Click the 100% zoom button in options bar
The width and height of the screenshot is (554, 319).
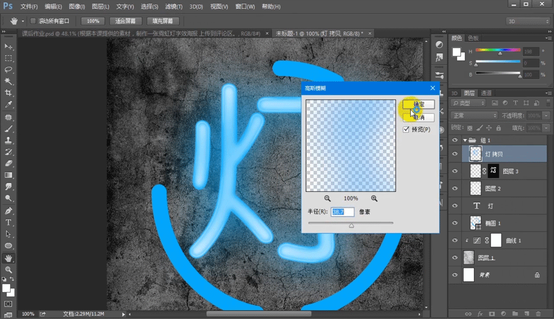[93, 21]
